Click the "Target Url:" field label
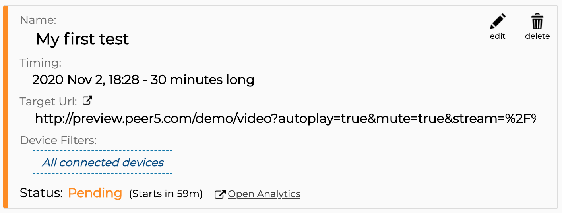 [48, 102]
